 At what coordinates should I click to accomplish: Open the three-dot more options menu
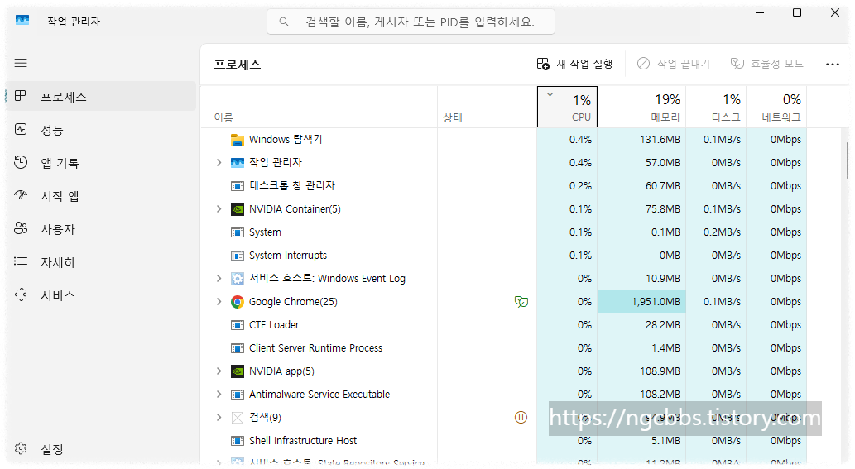832,65
